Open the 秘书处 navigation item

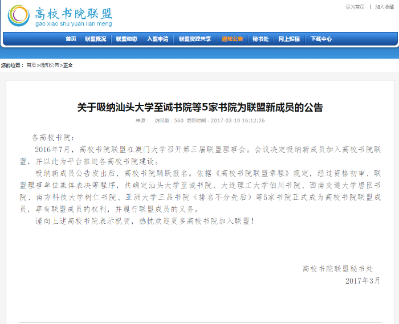(x=261, y=39)
